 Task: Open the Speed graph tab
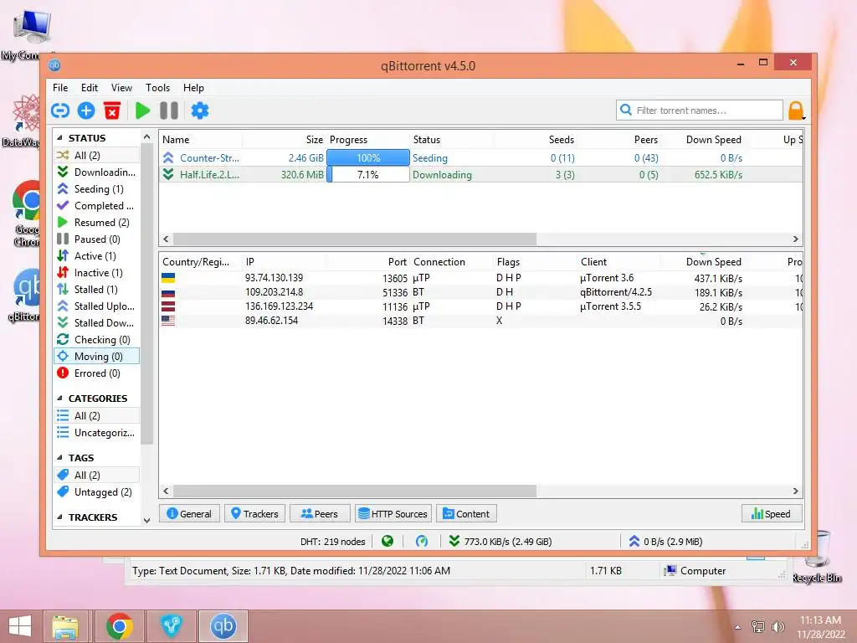click(x=772, y=513)
